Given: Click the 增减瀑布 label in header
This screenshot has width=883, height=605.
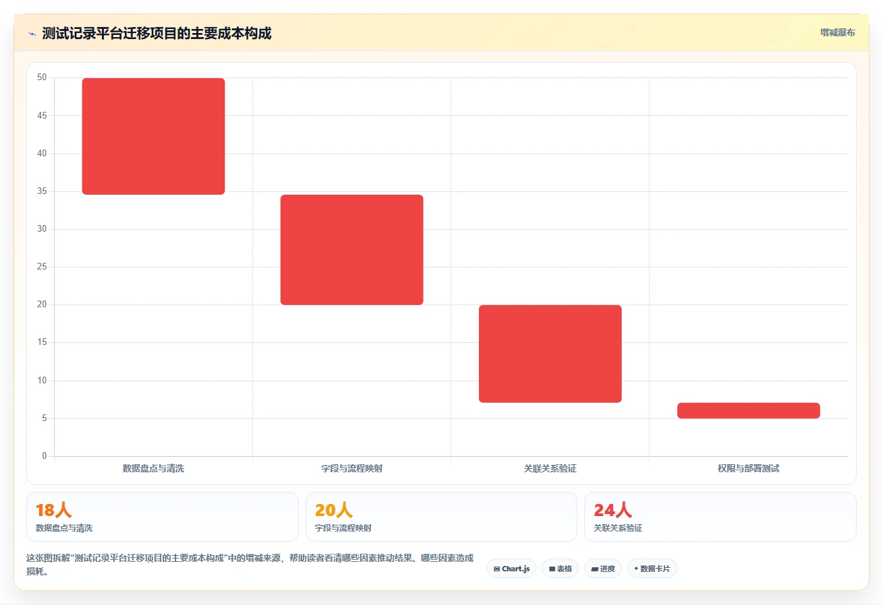Looking at the screenshot, I should [x=837, y=33].
